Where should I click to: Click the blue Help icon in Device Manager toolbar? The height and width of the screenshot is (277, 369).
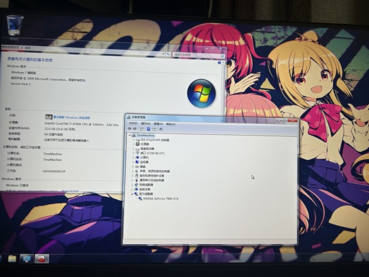coord(149,129)
